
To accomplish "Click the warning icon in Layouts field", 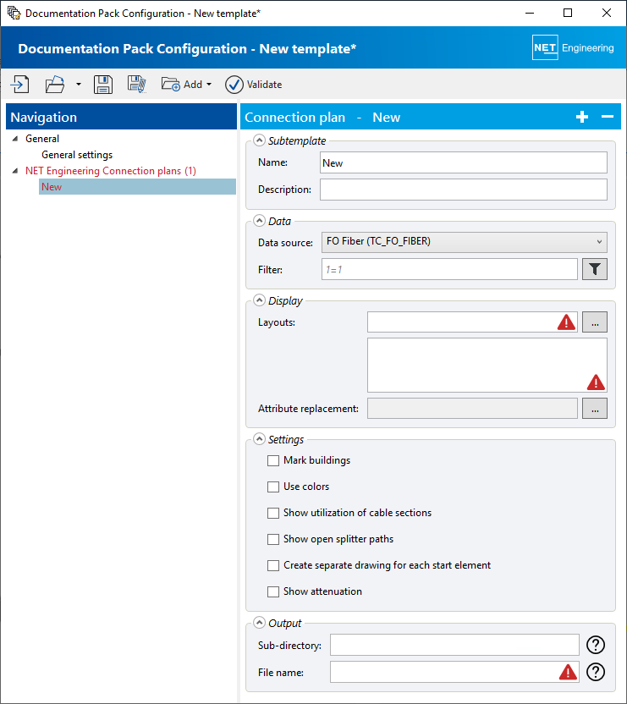I will pos(566,322).
